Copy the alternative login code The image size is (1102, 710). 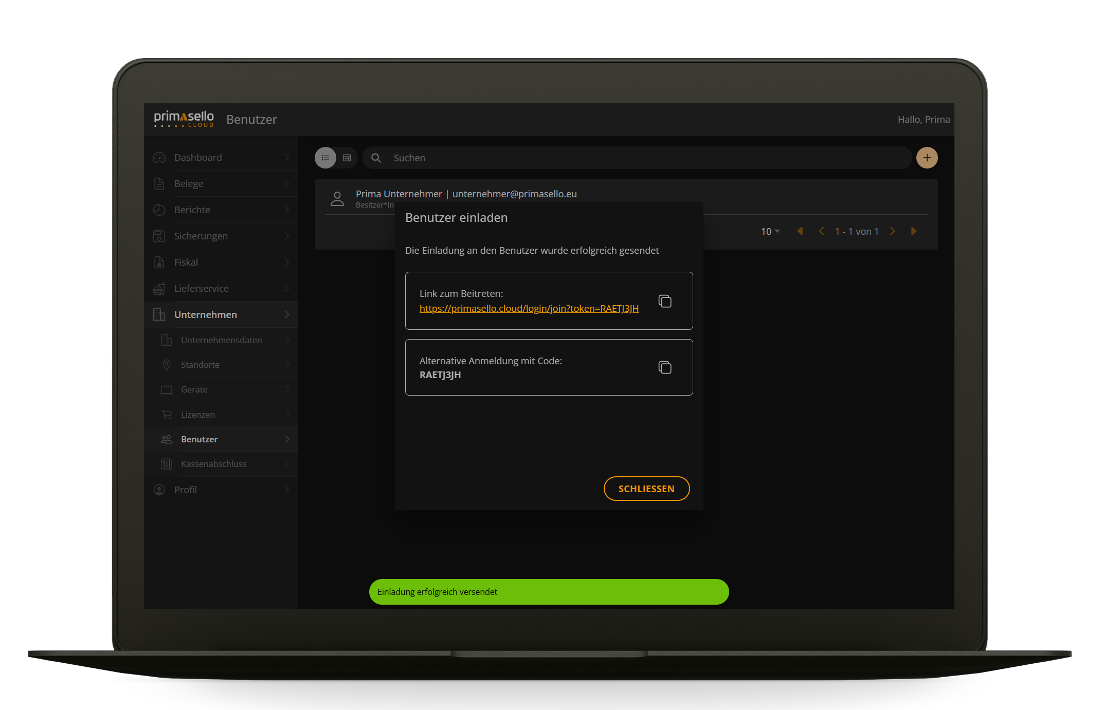[x=665, y=367]
